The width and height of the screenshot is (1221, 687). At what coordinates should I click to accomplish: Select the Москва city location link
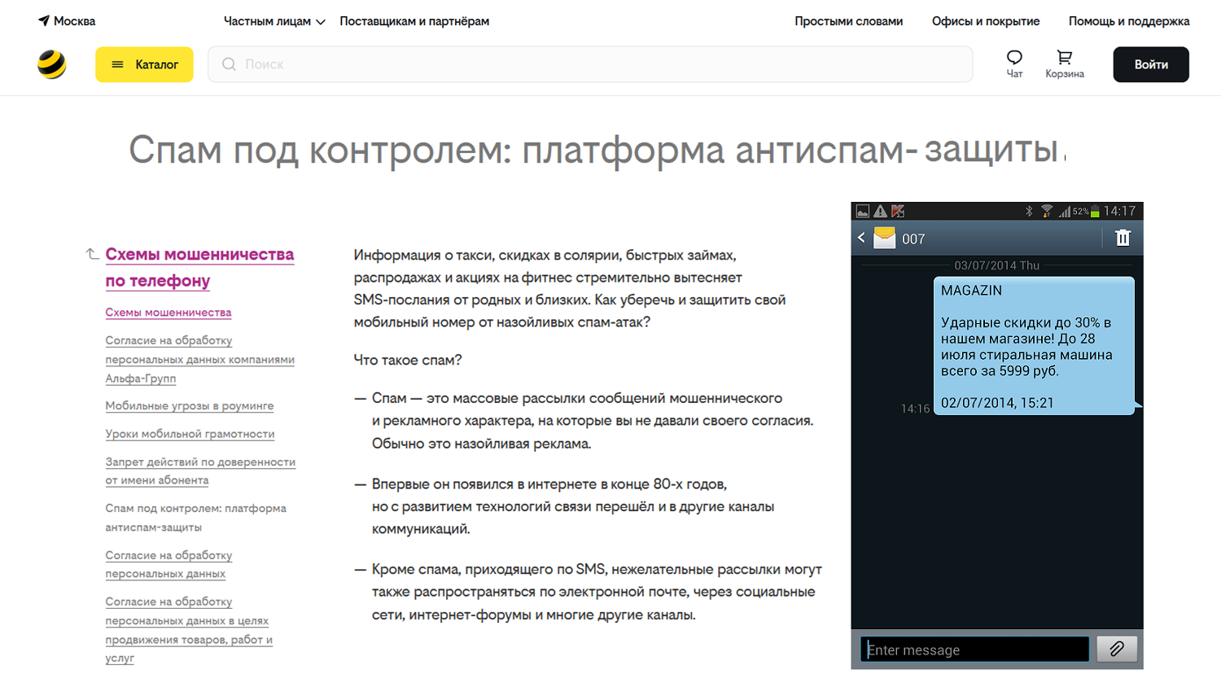74,21
